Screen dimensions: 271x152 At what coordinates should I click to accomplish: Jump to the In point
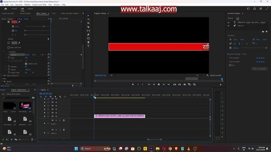coord(149,84)
